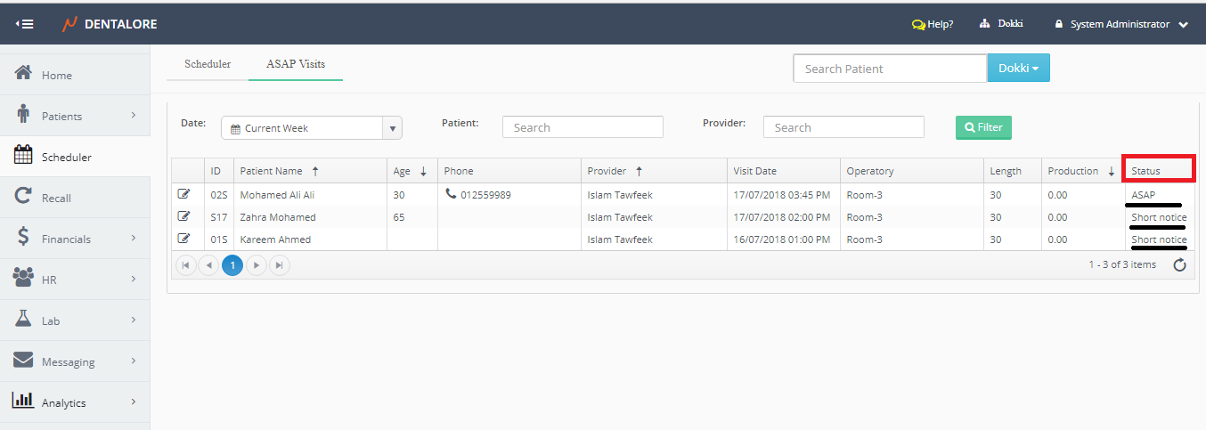Go to last page of grid
This screenshot has height=430, width=1206.
(x=279, y=264)
